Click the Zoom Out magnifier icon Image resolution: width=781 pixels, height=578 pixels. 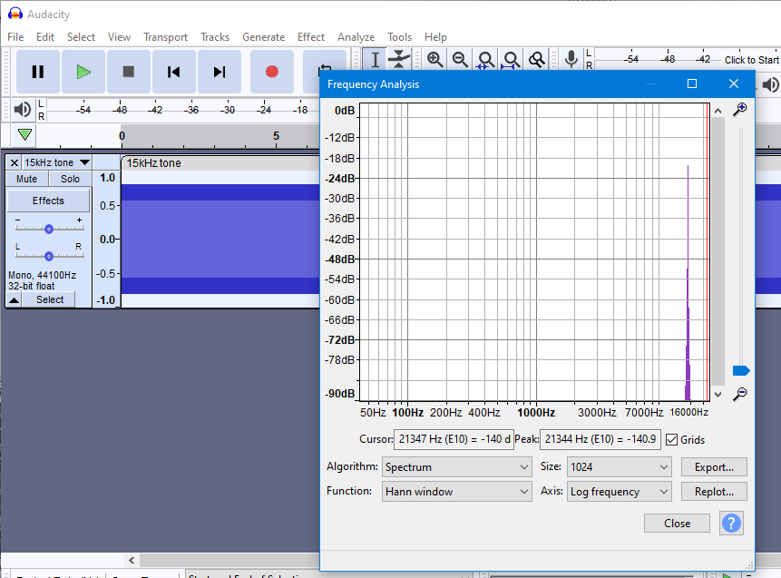pyautogui.click(x=461, y=58)
